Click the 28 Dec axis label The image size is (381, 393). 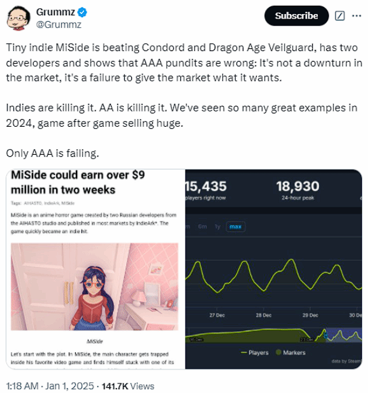pyautogui.click(x=263, y=315)
